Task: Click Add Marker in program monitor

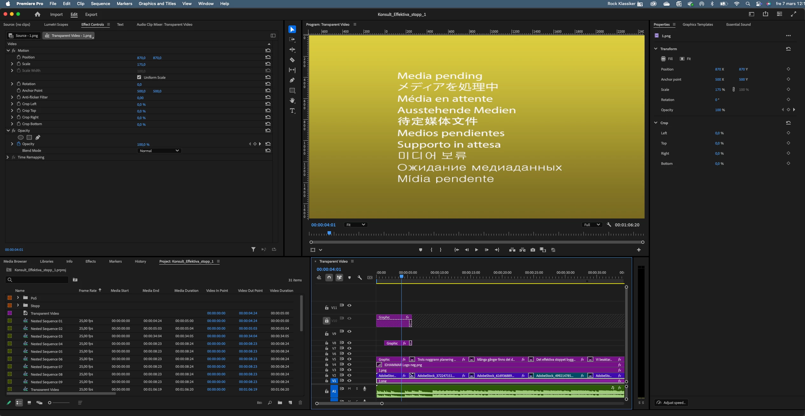Action: pyautogui.click(x=420, y=250)
